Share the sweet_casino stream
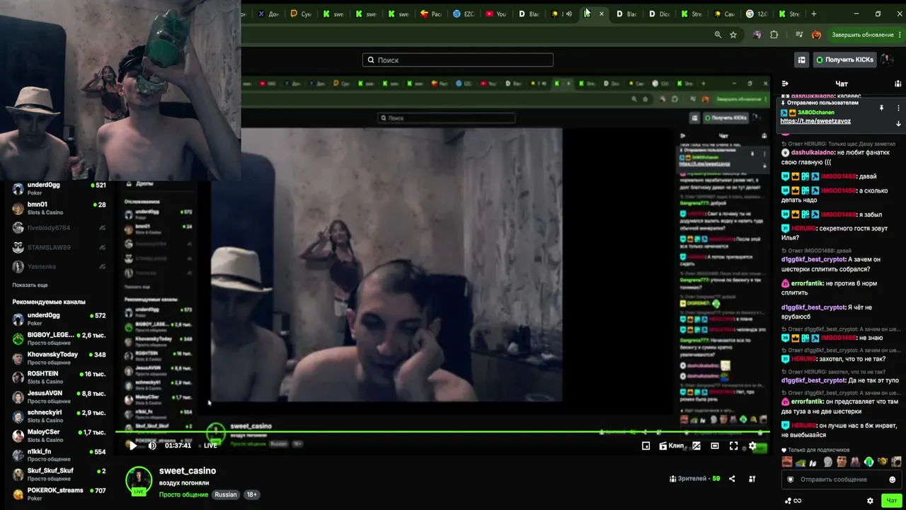The height and width of the screenshot is (510, 906). (732, 479)
